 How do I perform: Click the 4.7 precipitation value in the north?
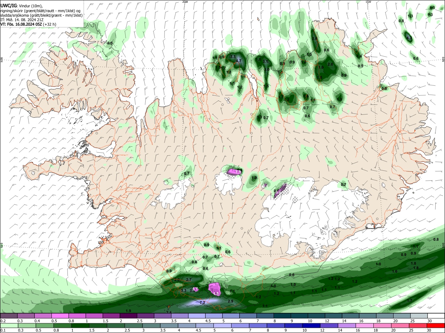tap(238, 61)
